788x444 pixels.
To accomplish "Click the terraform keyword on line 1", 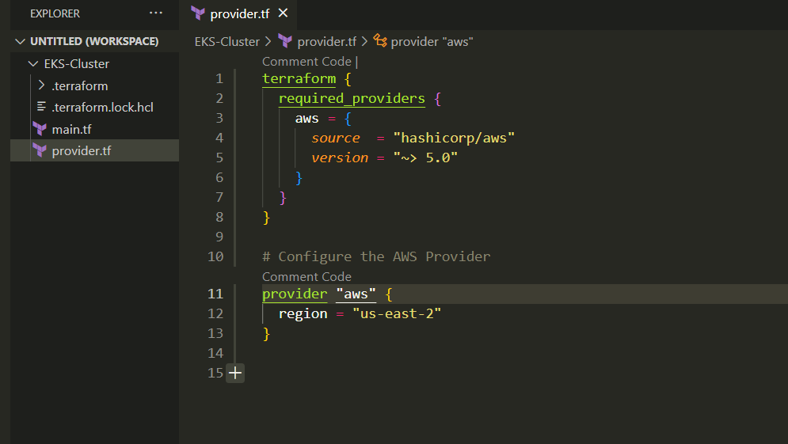I will click(299, 79).
